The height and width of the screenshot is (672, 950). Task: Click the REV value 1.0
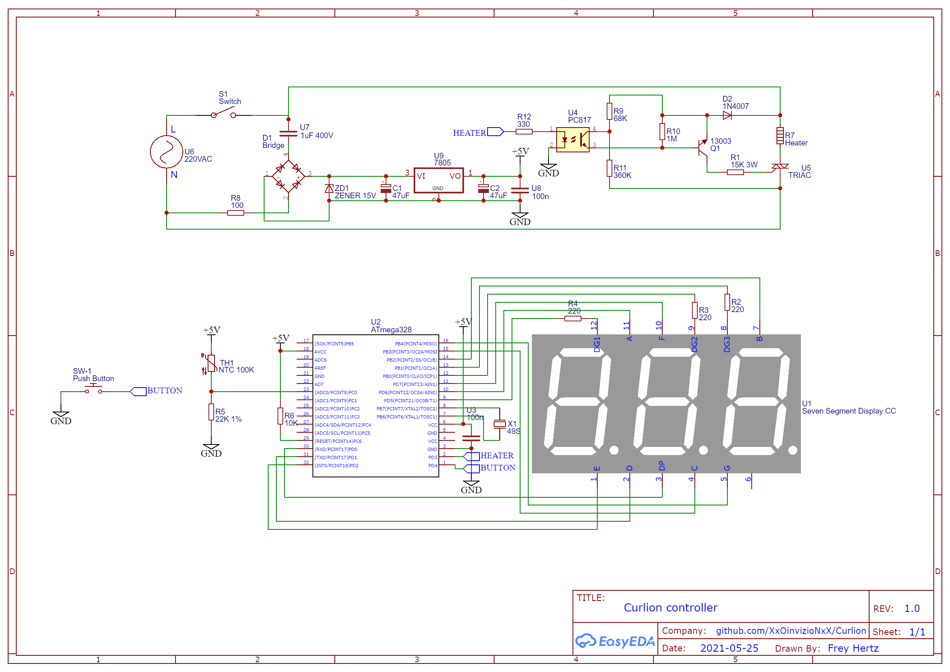click(912, 608)
